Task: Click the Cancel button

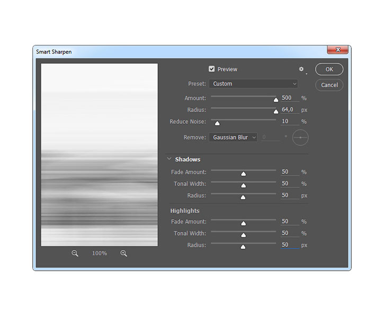Action: (329, 85)
